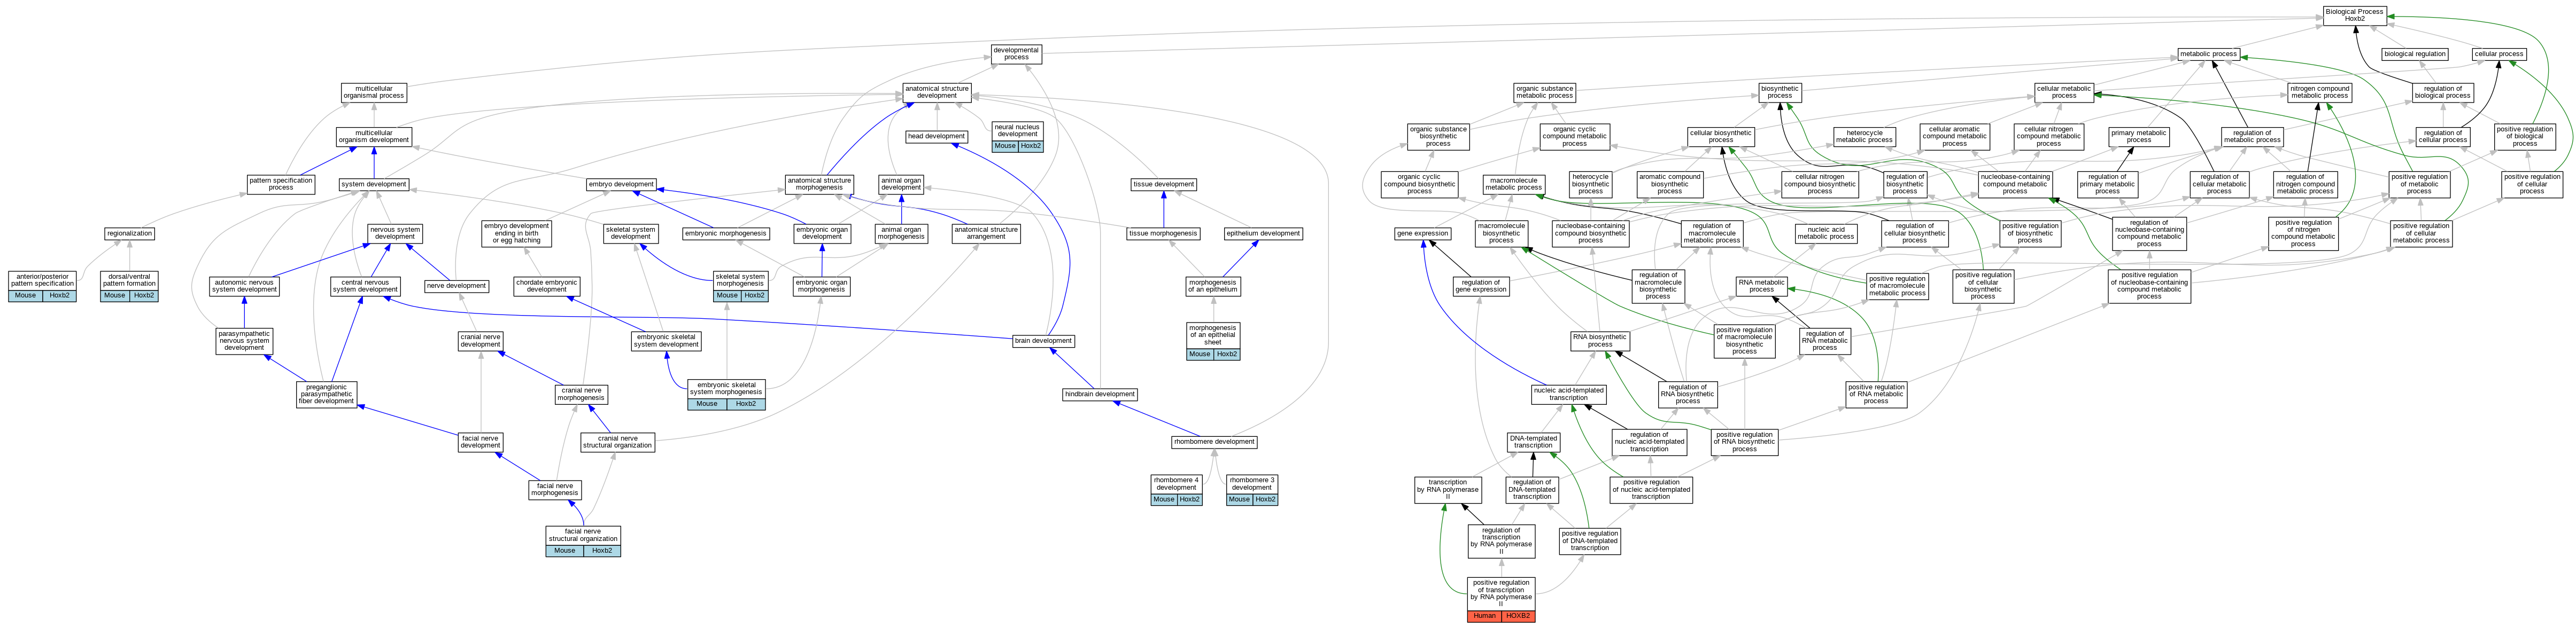Select the 'embryonic organ development' node

click(822, 233)
